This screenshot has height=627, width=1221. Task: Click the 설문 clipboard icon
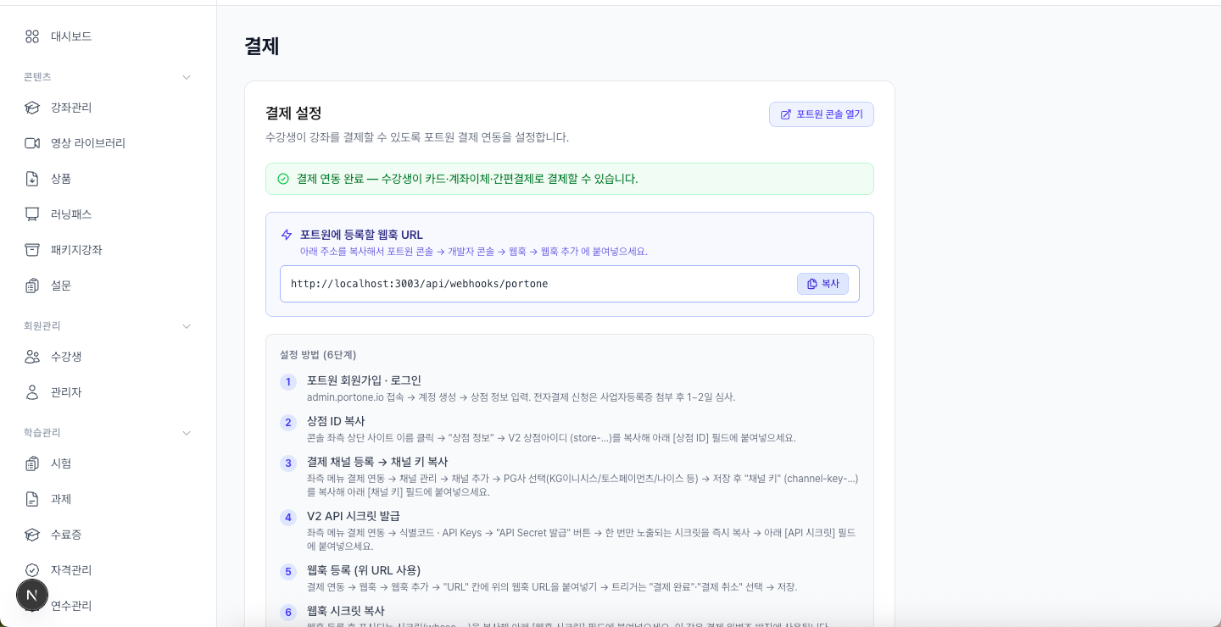click(x=32, y=286)
